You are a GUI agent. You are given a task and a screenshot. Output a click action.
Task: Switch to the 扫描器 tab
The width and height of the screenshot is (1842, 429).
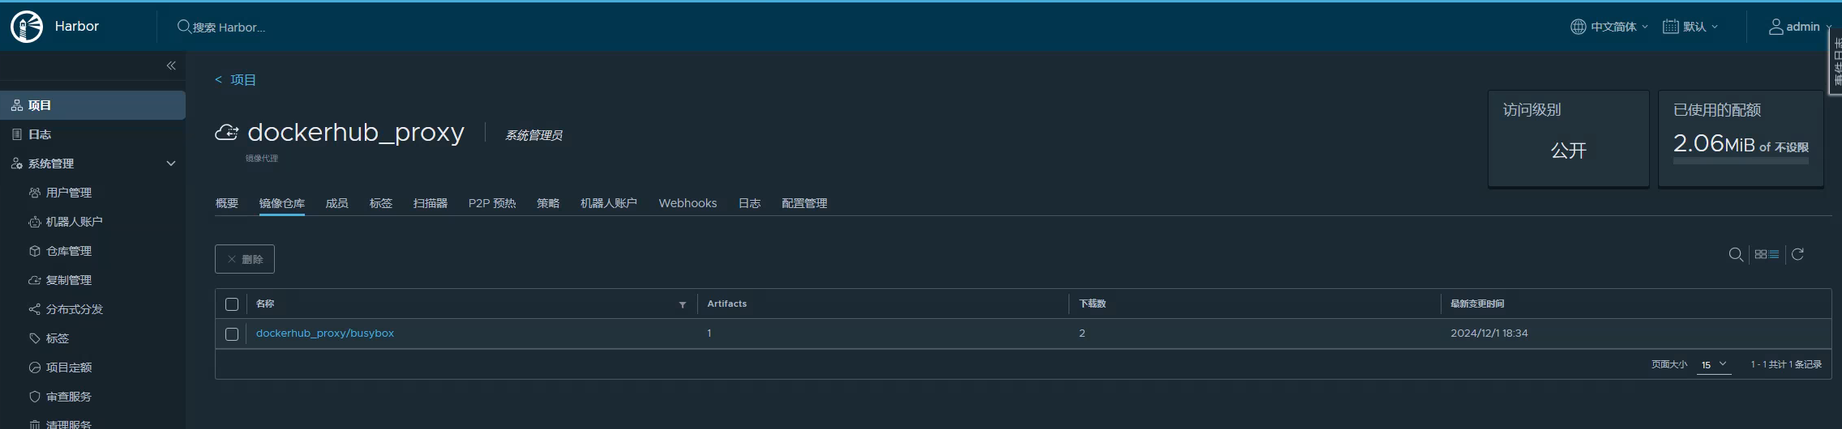(431, 203)
